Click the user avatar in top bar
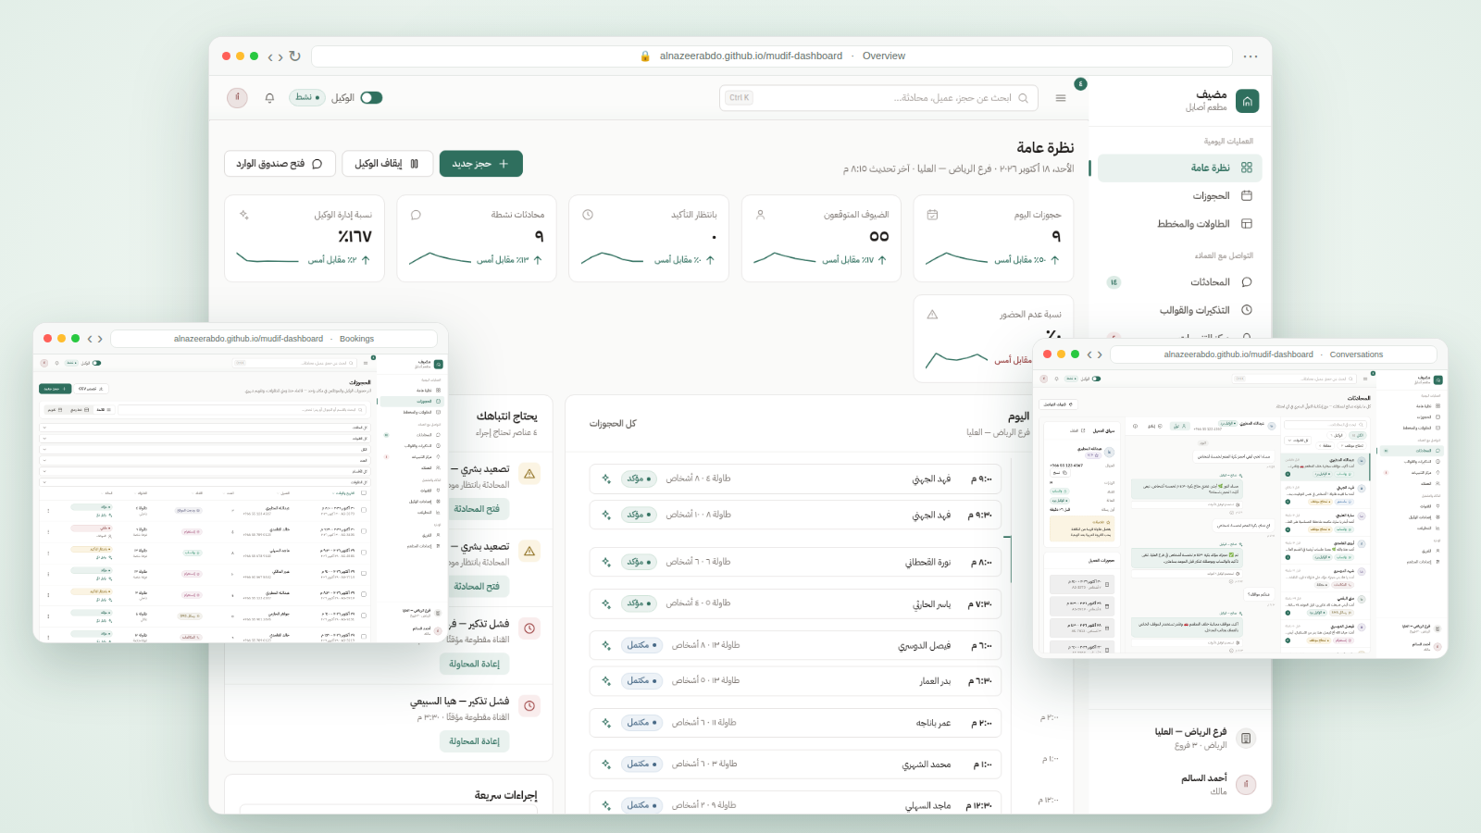This screenshot has width=1481, height=833. (237, 98)
